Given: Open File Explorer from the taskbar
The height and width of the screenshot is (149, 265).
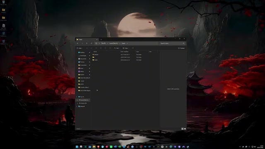Looking at the screenshot, I should tap(94, 147).
